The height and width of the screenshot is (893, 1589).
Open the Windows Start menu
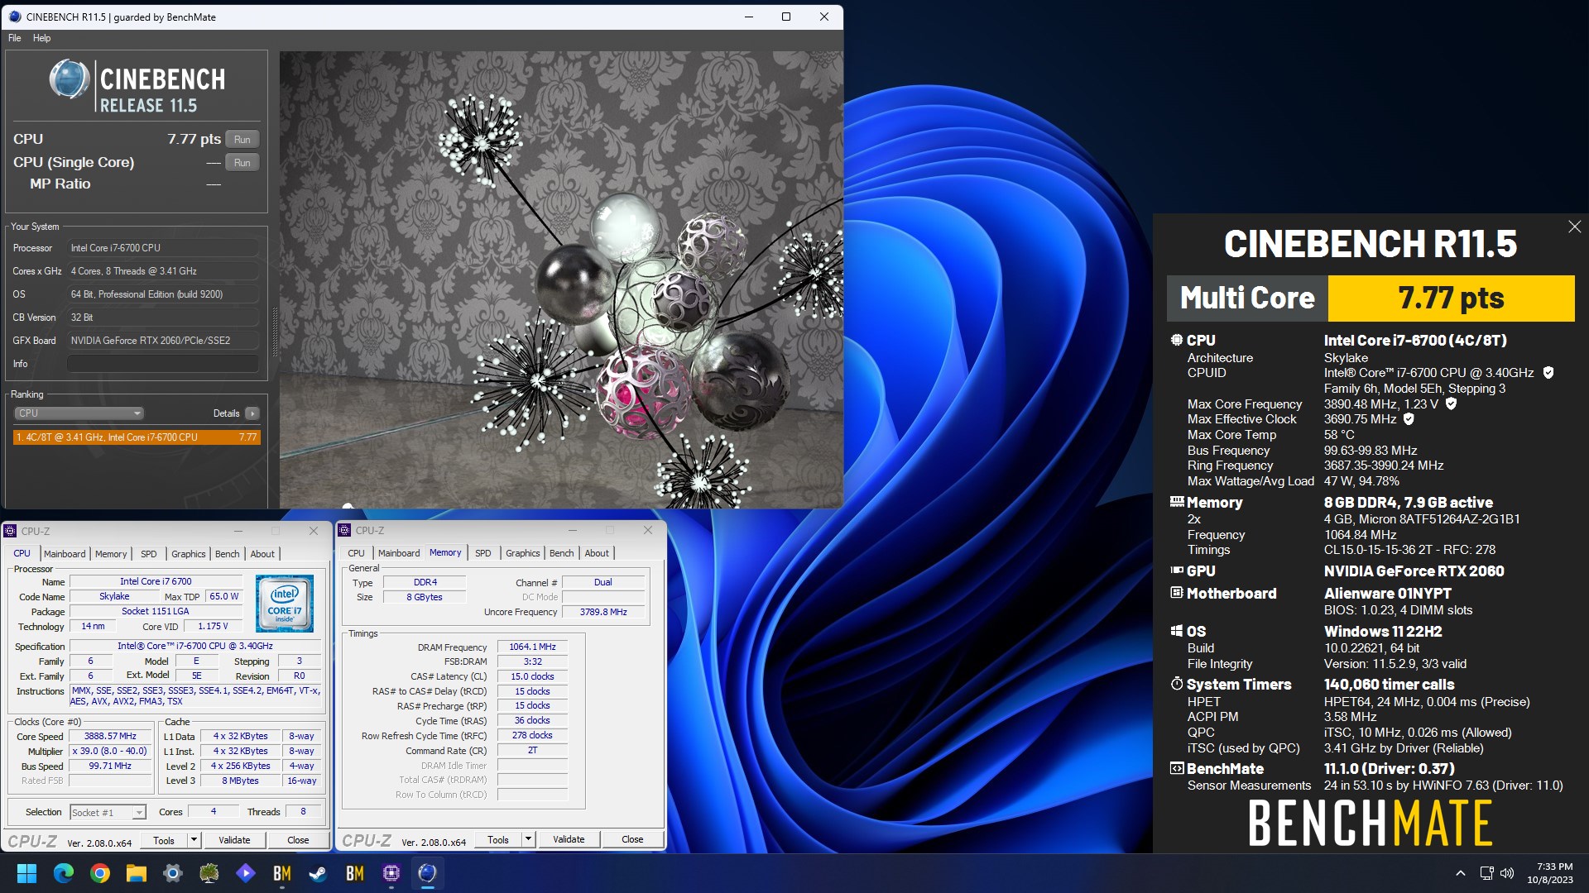coord(27,873)
